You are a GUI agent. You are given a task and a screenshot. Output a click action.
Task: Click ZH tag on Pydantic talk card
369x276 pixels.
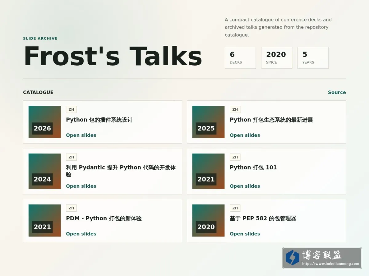(71, 157)
